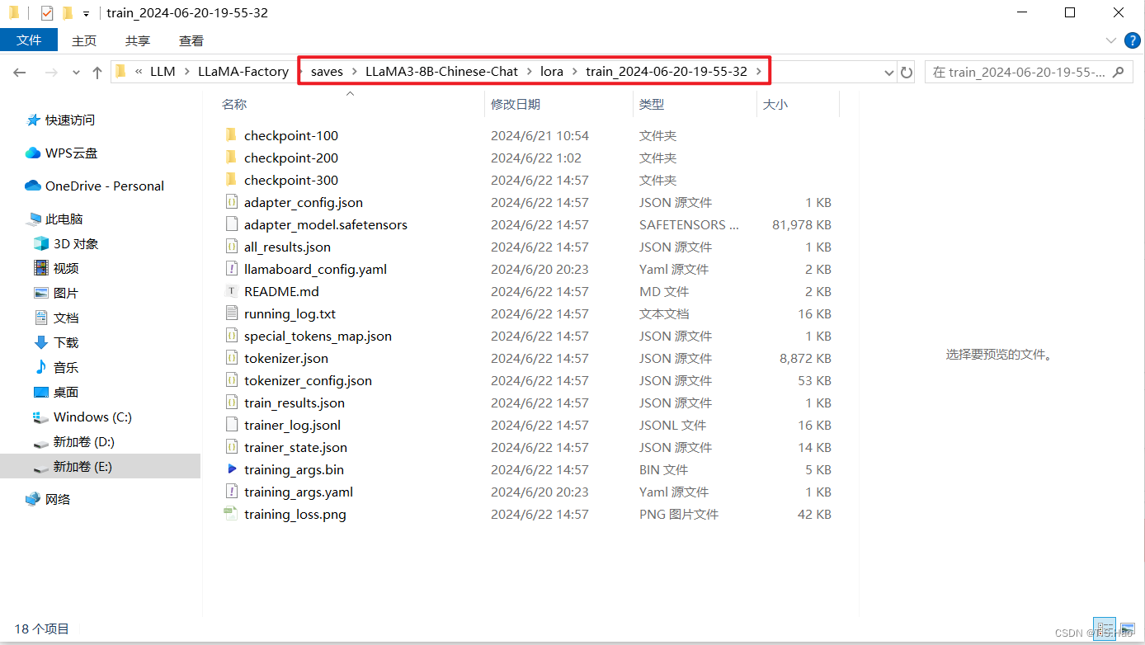Click the checkpoint-100 folder icon
The width and height of the screenshot is (1145, 645).
pyautogui.click(x=231, y=135)
